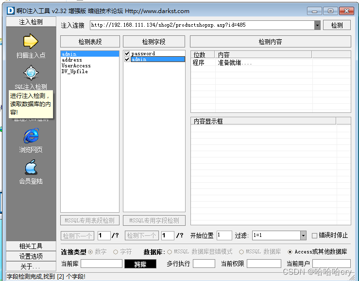The width and height of the screenshot is (359, 281).
Task: Click the 当前用户 text field
Action: tap(331, 264)
